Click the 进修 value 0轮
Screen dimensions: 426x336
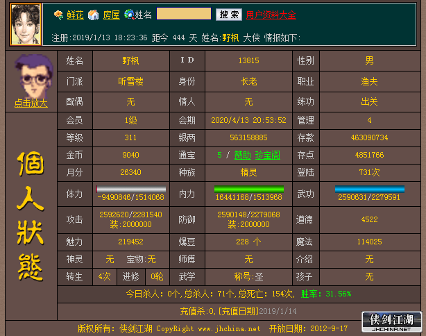pyautogui.click(x=157, y=277)
